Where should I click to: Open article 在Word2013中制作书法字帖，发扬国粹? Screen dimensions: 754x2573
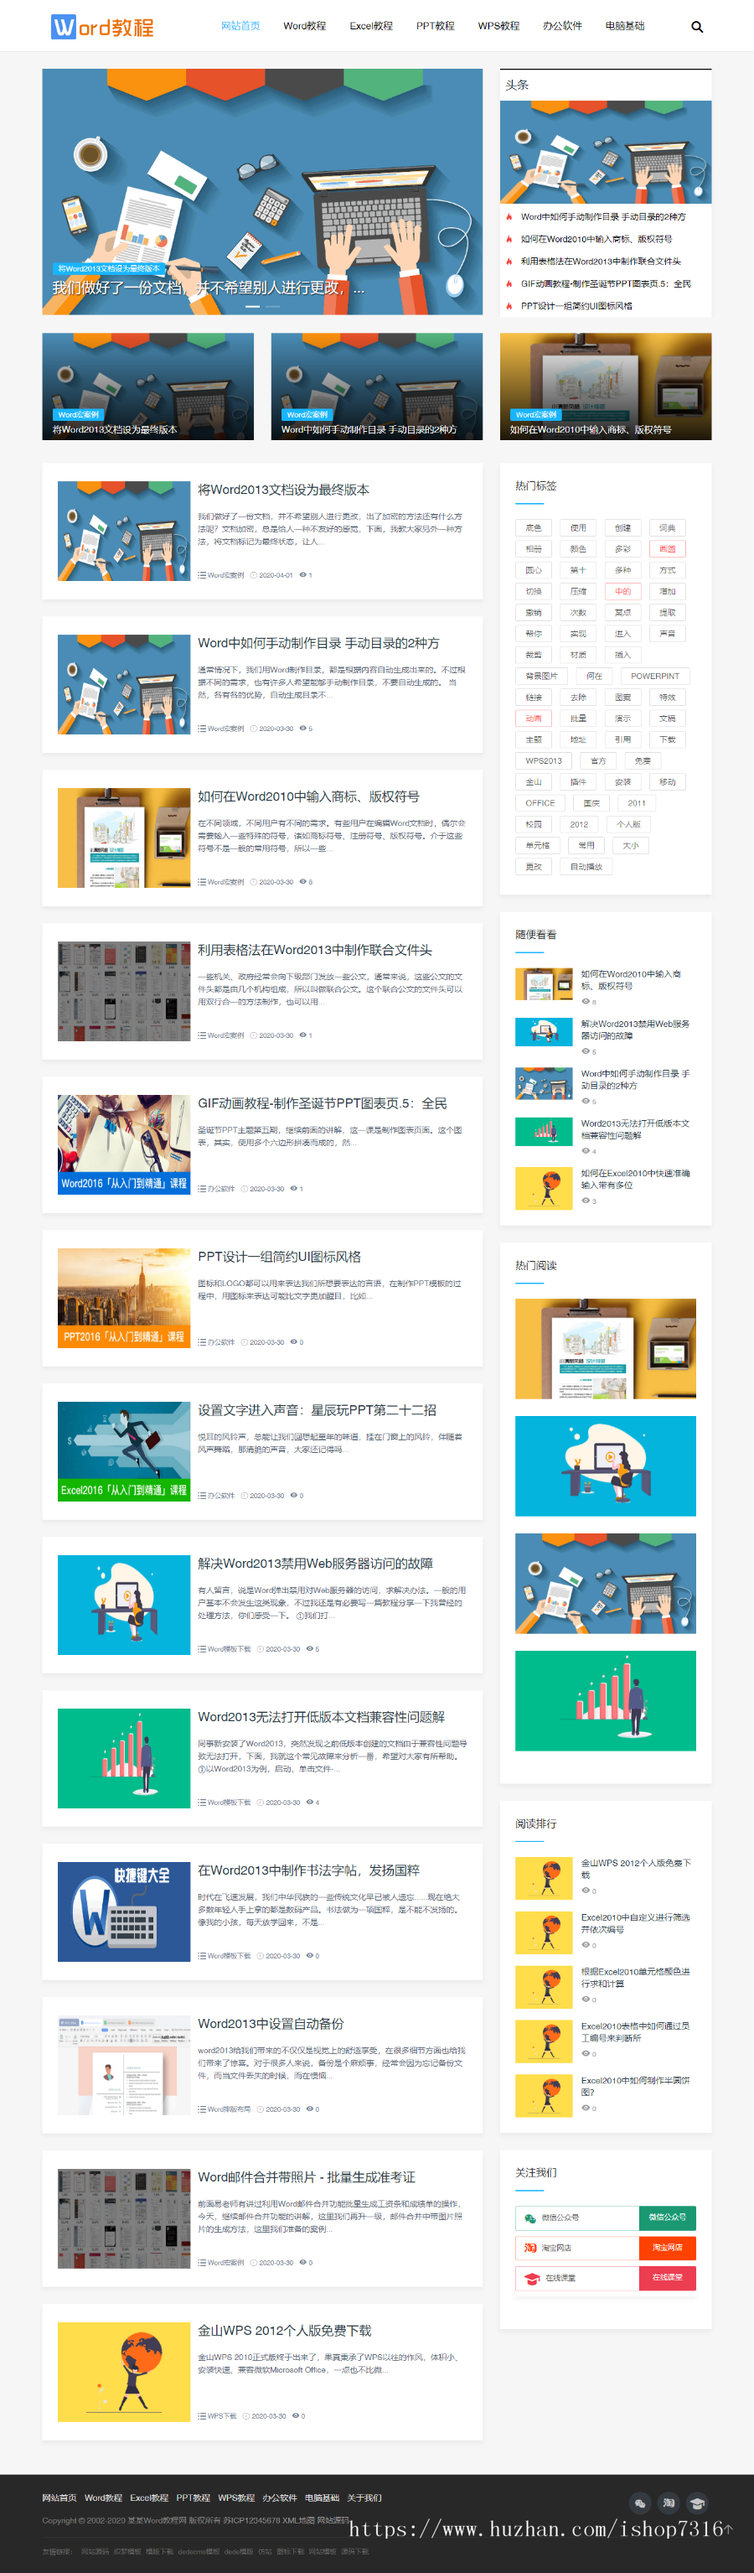[x=308, y=1870]
